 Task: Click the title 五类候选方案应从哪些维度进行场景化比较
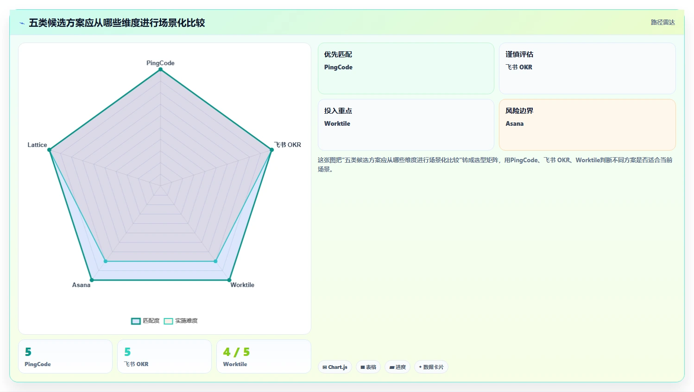point(117,23)
